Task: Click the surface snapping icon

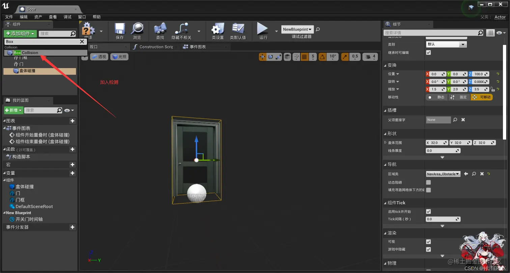Action: (x=296, y=57)
